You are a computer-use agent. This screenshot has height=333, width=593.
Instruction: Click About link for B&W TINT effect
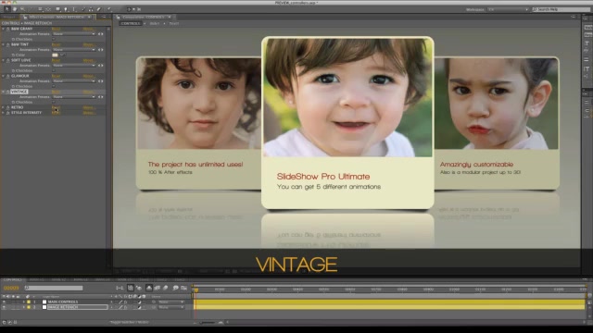pyautogui.click(x=89, y=44)
